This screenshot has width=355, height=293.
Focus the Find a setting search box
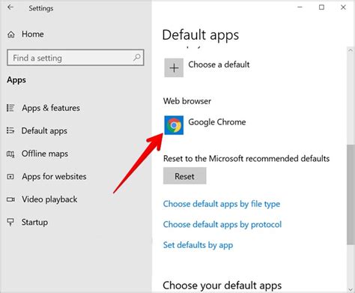click(76, 58)
